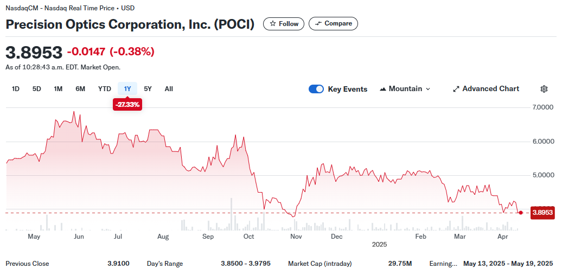Follow Precision Optics Corporation stock
The height and width of the screenshot is (268, 562).
tap(284, 24)
